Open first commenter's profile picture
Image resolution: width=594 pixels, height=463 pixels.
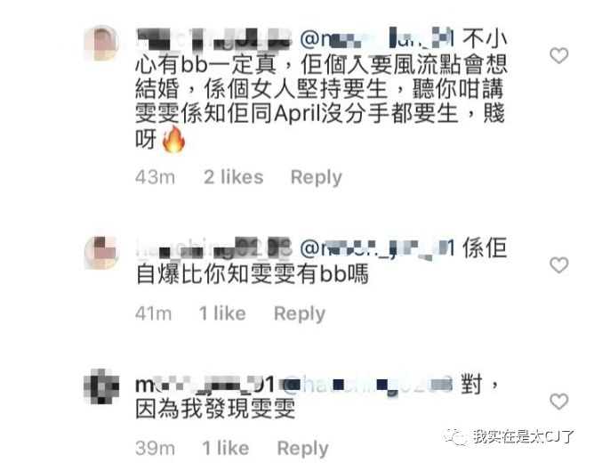pos(101,43)
